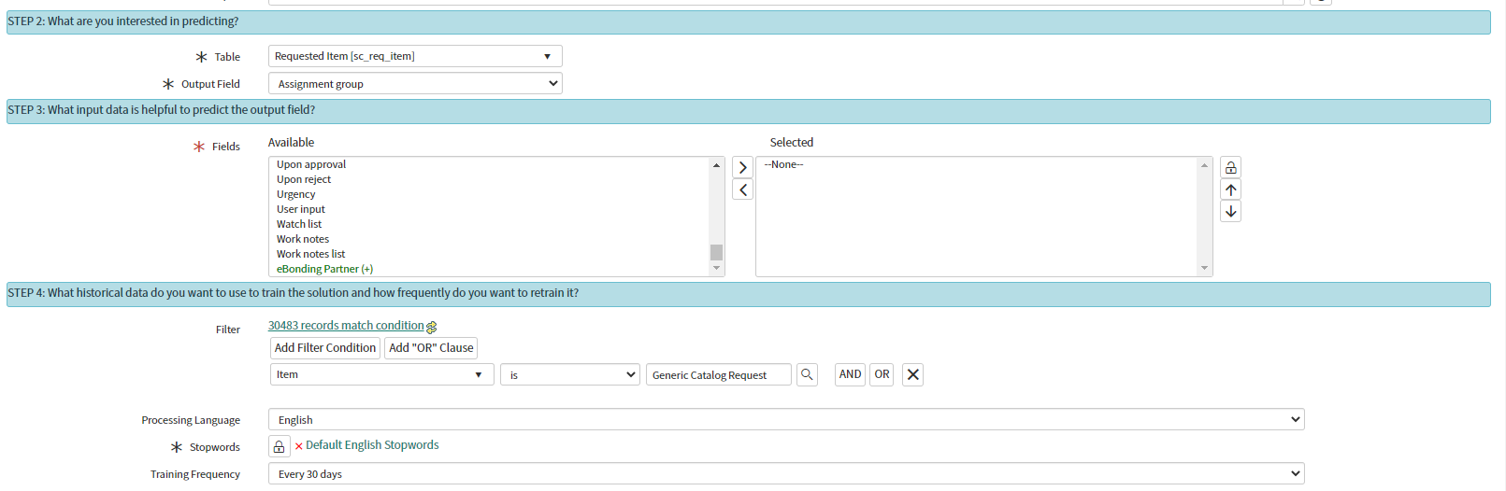Click Add Filter Condition button

coord(325,348)
